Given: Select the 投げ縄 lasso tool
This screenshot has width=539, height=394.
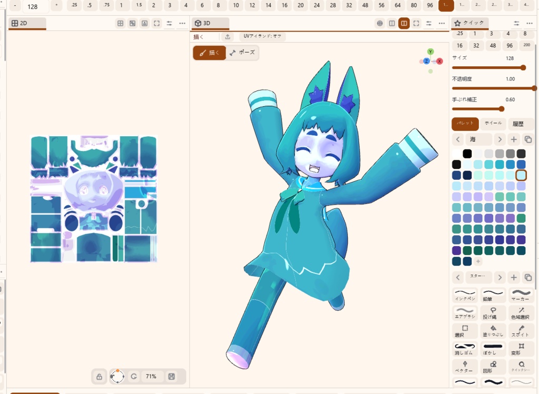Looking at the screenshot, I should tap(493, 313).
